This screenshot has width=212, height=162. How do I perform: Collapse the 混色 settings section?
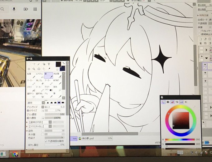[27, 131]
